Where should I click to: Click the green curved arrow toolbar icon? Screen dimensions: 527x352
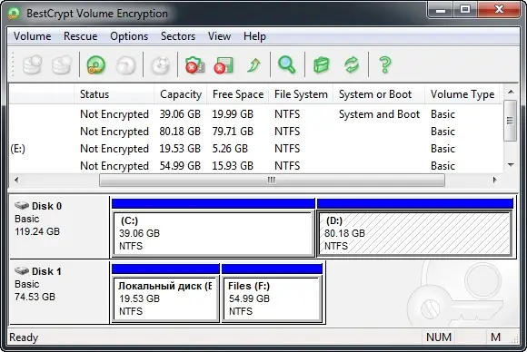254,64
